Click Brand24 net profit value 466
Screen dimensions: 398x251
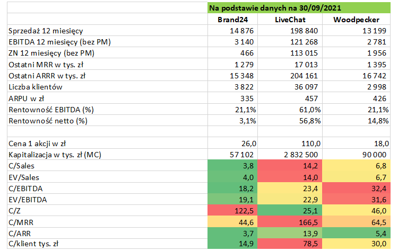coord(247,53)
